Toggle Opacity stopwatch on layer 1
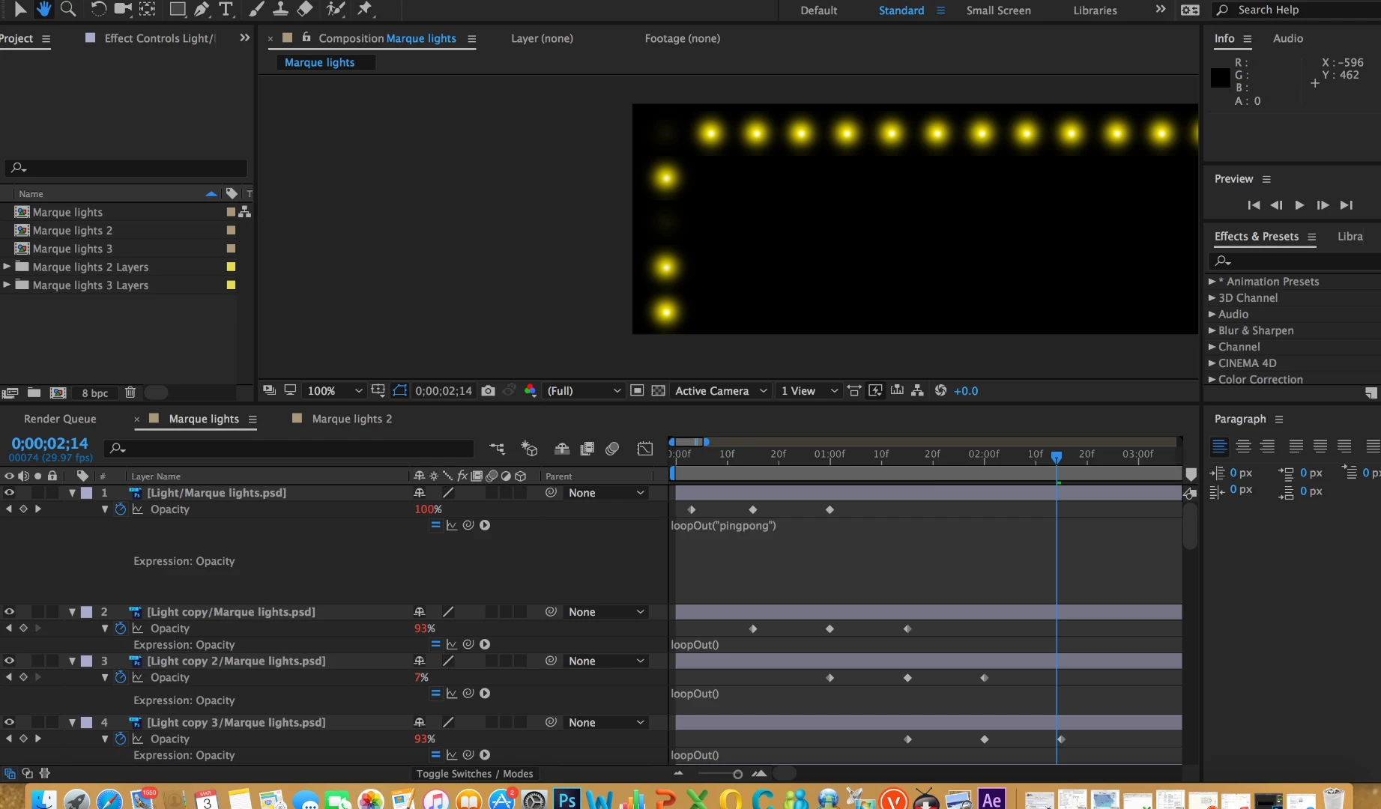The height and width of the screenshot is (809, 1381). click(x=121, y=509)
